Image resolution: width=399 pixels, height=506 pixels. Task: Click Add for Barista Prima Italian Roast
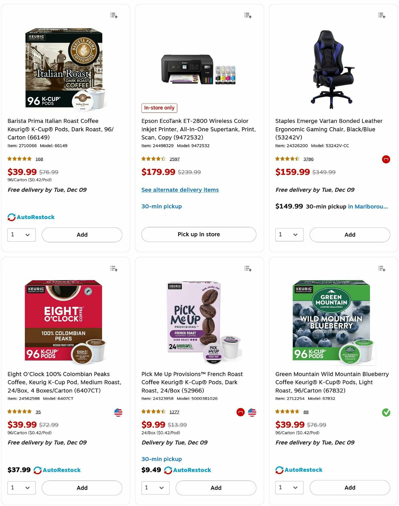click(x=81, y=235)
